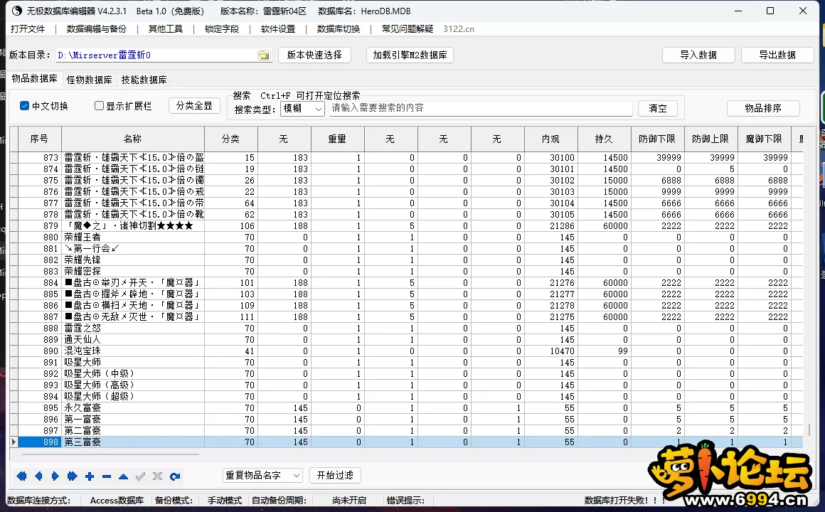This screenshot has width=825, height=512.
Task: Browse for version folder with folder icon
Action: pos(264,55)
